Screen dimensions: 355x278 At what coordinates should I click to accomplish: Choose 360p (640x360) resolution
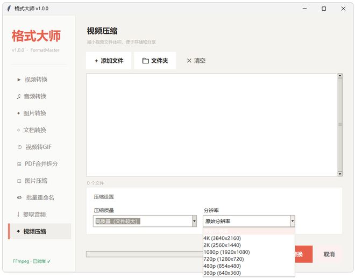pos(249,273)
